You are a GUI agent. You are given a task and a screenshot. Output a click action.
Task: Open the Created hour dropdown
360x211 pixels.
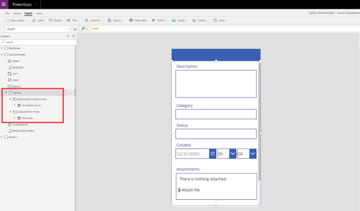pos(233,154)
